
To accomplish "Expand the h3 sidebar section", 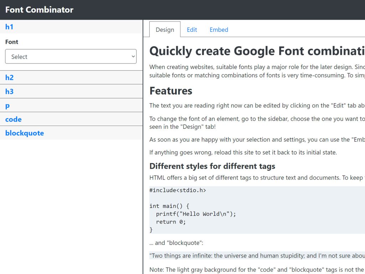I will [x=9, y=91].
